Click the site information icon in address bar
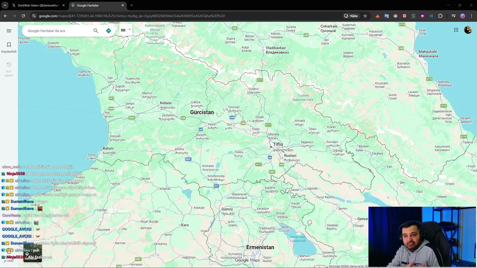This screenshot has width=477, height=268. click(34, 16)
